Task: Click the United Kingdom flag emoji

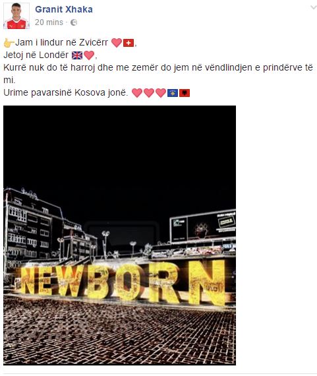Action: (77, 55)
